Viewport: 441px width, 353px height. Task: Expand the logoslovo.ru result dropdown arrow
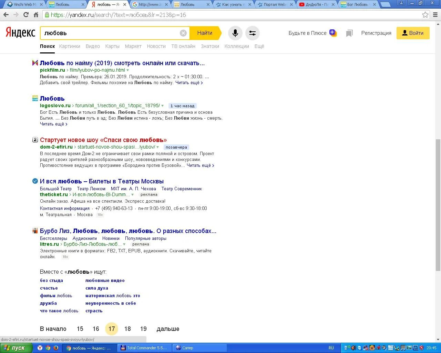coord(163,106)
